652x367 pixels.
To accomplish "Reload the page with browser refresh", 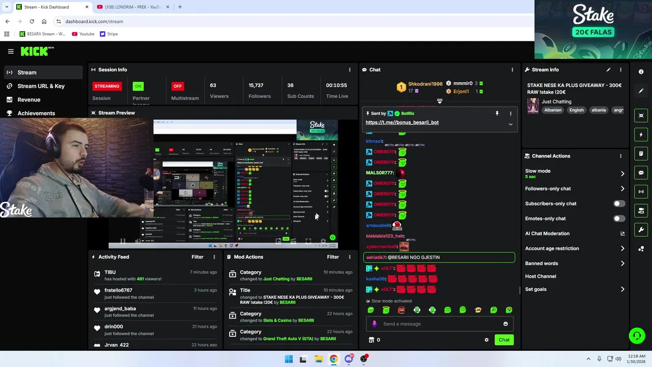I will (x=32, y=21).
